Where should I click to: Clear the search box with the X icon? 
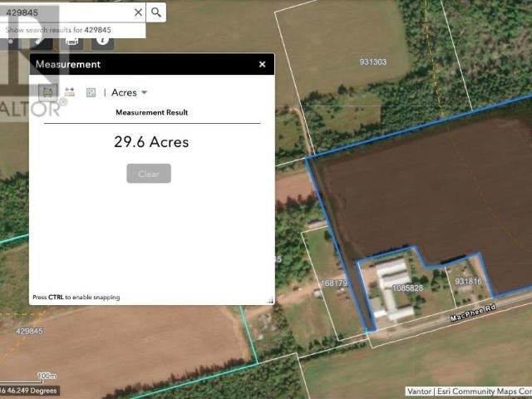(138, 12)
